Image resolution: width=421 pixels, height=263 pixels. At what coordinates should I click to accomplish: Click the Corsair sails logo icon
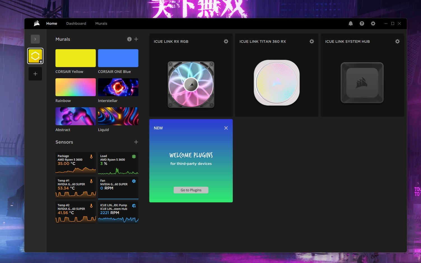click(37, 23)
